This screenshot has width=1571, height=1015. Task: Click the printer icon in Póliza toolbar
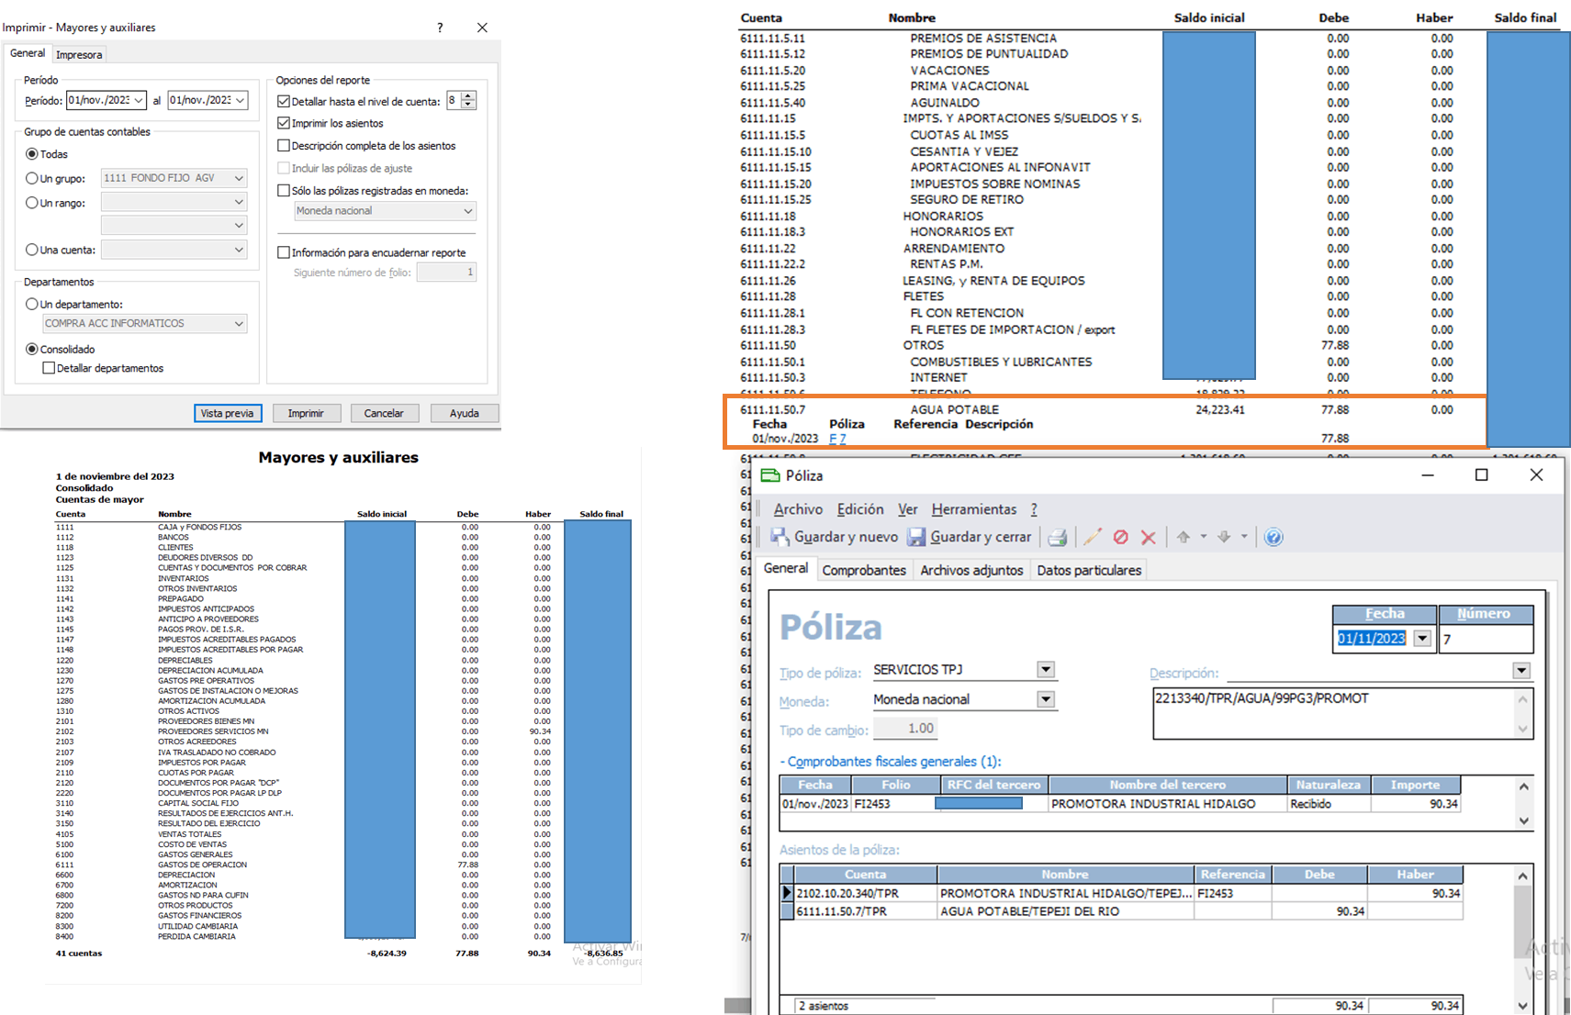[x=1057, y=537]
